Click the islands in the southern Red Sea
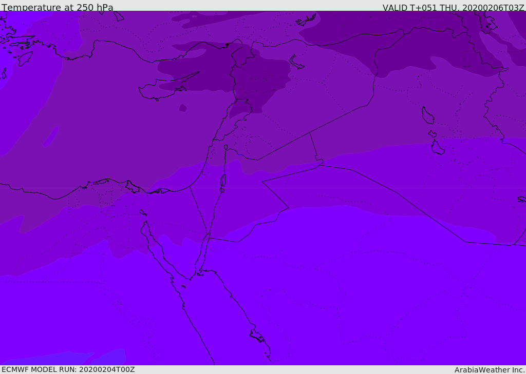This screenshot has width=526, height=374. click(x=257, y=337)
